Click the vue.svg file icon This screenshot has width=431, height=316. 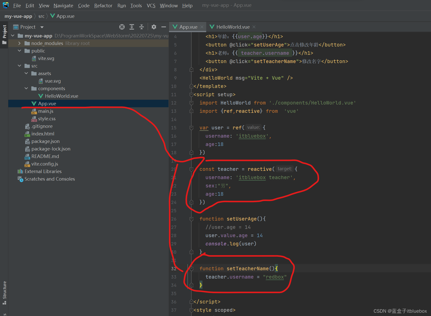(41, 81)
